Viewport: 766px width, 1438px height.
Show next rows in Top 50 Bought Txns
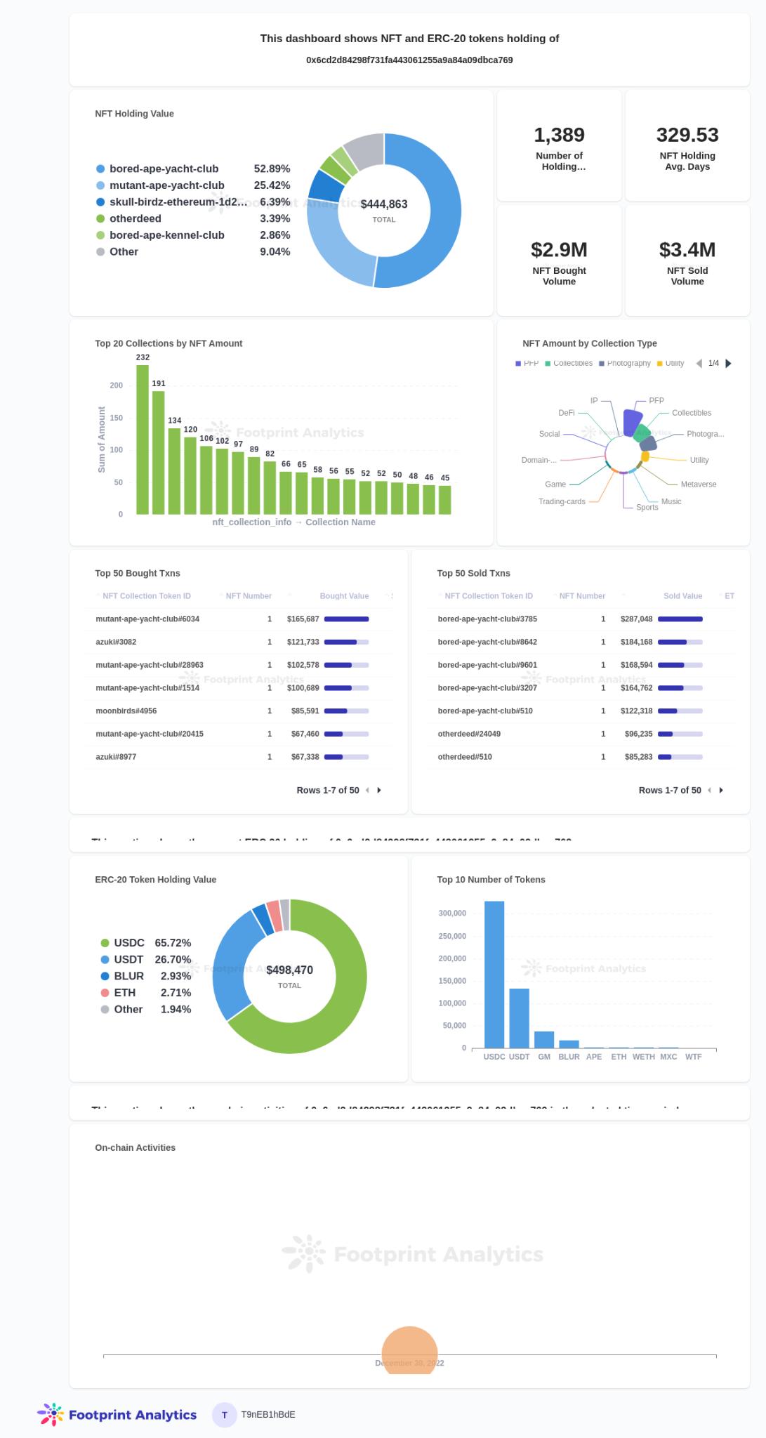coord(379,790)
